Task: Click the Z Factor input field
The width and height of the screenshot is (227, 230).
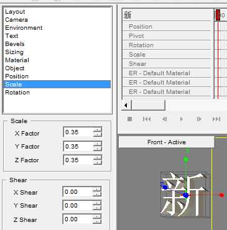Action: (78, 160)
